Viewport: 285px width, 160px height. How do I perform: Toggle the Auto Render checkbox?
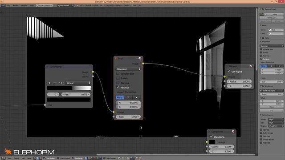104,158
